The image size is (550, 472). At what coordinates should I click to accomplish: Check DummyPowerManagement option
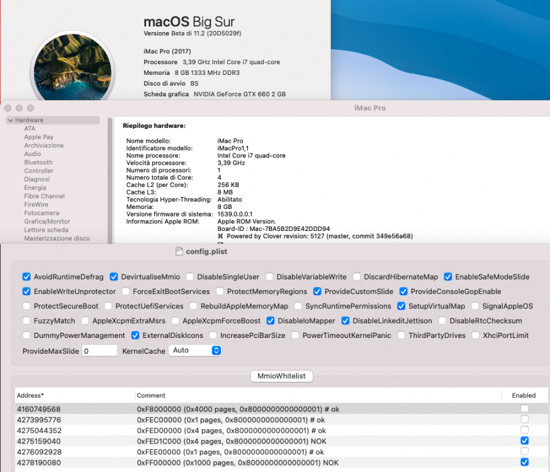click(26, 335)
